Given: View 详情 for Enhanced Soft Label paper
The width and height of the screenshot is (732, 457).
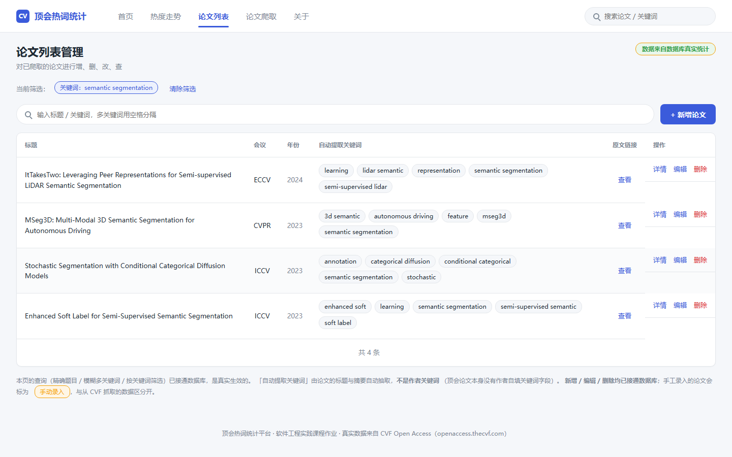Looking at the screenshot, I should pyautogui.click(x=660, y=305).
